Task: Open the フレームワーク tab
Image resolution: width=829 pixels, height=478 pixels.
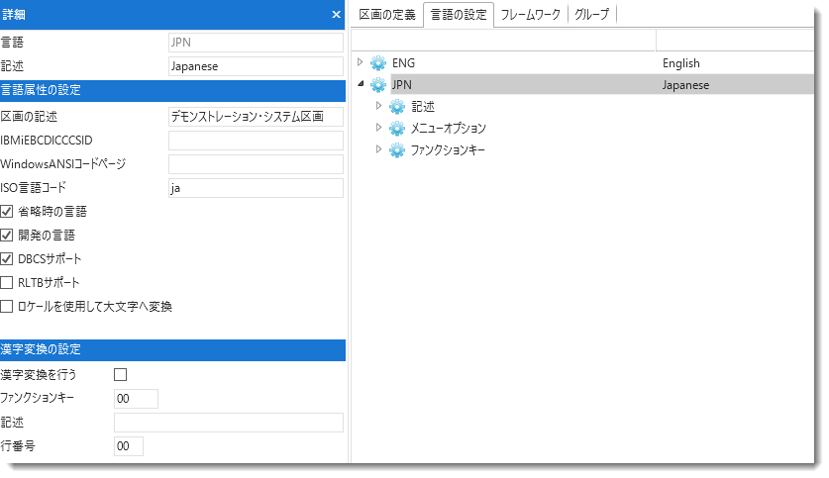Action: 531,15
